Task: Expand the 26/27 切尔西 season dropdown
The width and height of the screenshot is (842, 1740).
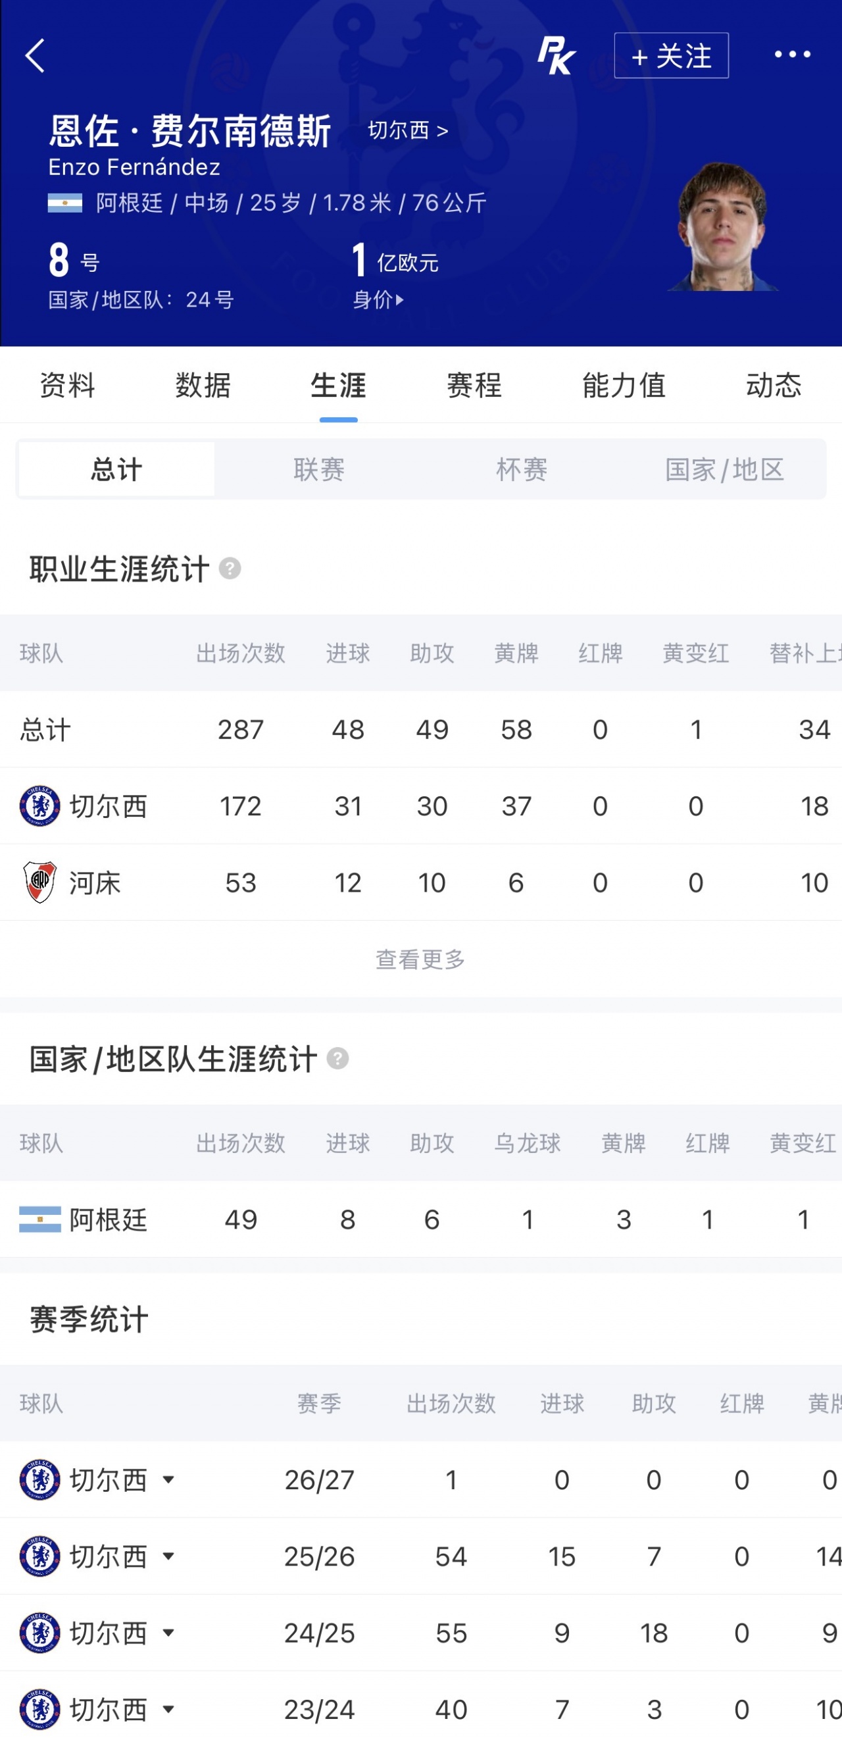Action: click(x=169, y=1480)
